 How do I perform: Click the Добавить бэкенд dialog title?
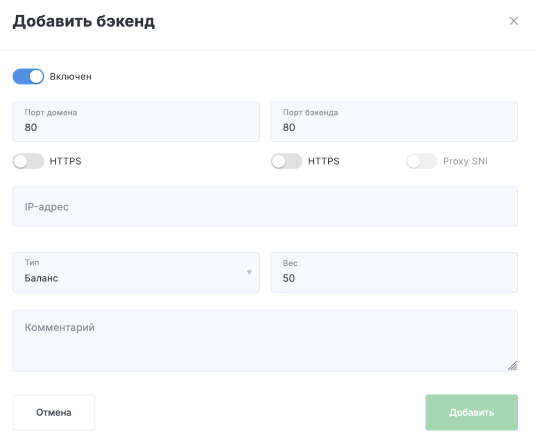[x=84, y=21]
